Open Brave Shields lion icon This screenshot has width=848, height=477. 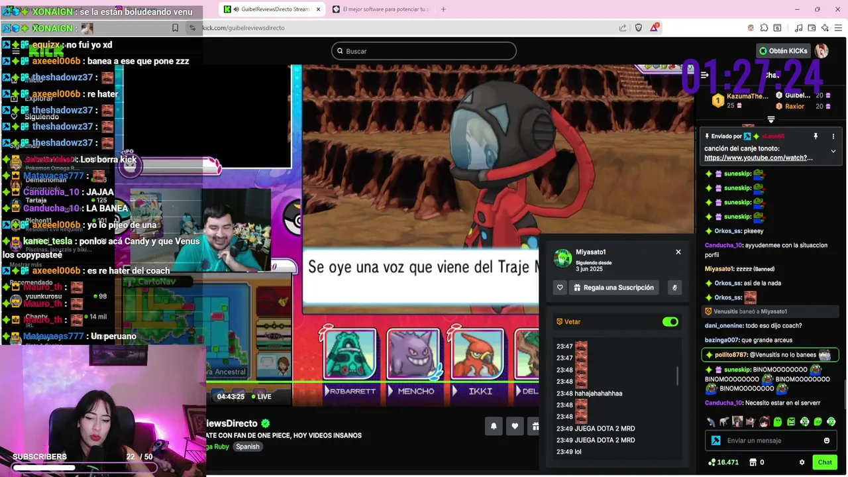pos(639,28)
